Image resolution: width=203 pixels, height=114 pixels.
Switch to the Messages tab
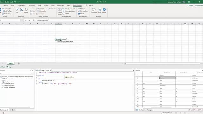tap(148, 110)
